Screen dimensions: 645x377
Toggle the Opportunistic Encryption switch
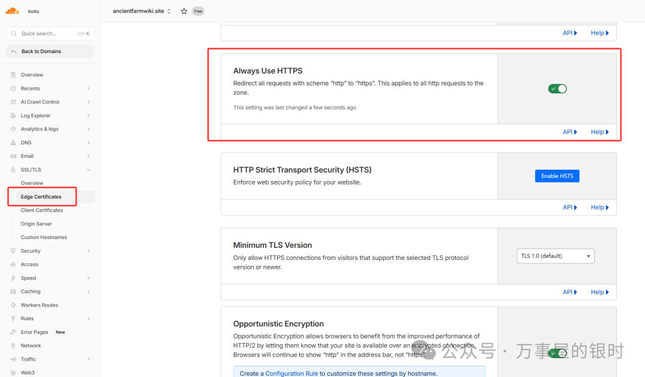(x=557, y=353)
